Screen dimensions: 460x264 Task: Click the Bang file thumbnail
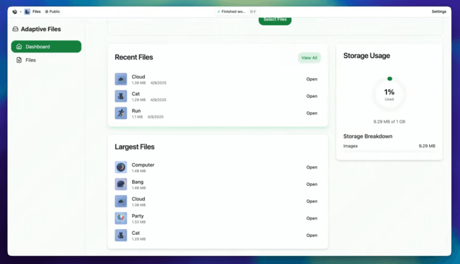tap(121, 184)
